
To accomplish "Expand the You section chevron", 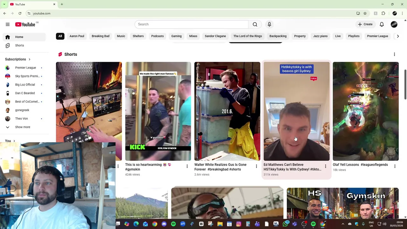I will pyautogui.click(x=14, y=141).
